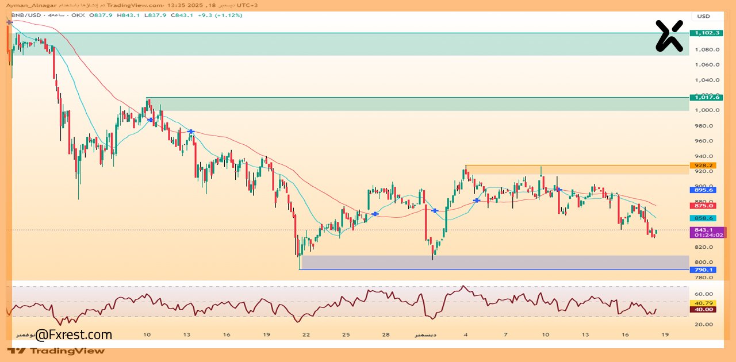The width and height of the screenshot is (736, 362).
Task: Select the blue 895.6 price label
Action: click(x=704, y=190)
